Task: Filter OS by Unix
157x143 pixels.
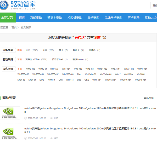Action: coord(61,80)
